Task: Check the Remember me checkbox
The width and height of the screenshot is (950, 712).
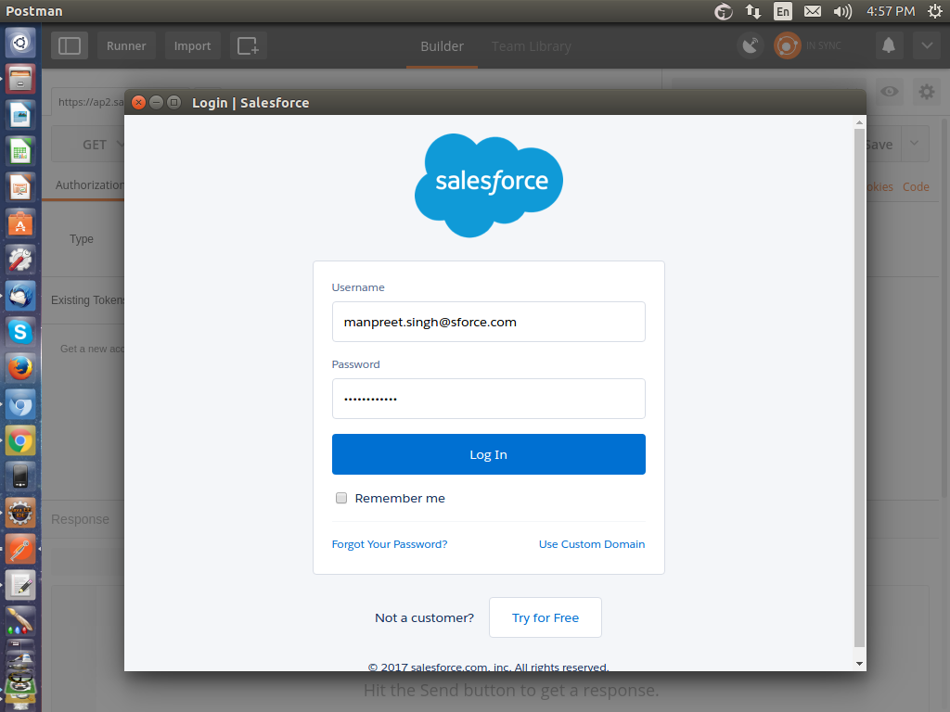Action: pos(341,498)
